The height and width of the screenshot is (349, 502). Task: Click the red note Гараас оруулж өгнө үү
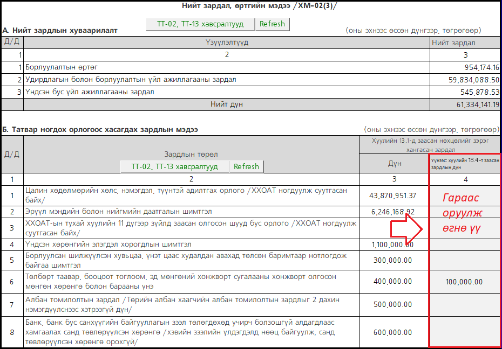coord(462,212)
